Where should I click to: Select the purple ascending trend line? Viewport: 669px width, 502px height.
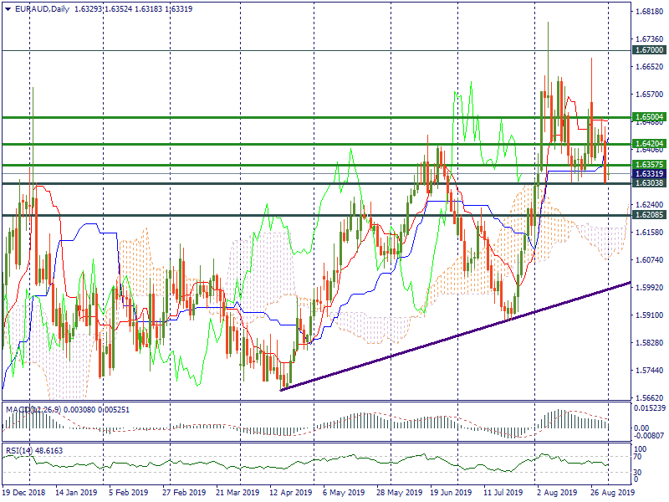[x=456, y=336]
